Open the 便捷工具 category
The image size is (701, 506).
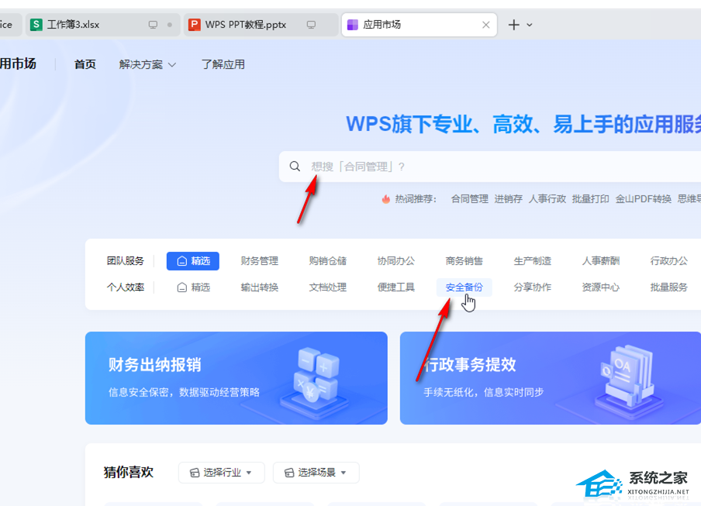(395, 287)
